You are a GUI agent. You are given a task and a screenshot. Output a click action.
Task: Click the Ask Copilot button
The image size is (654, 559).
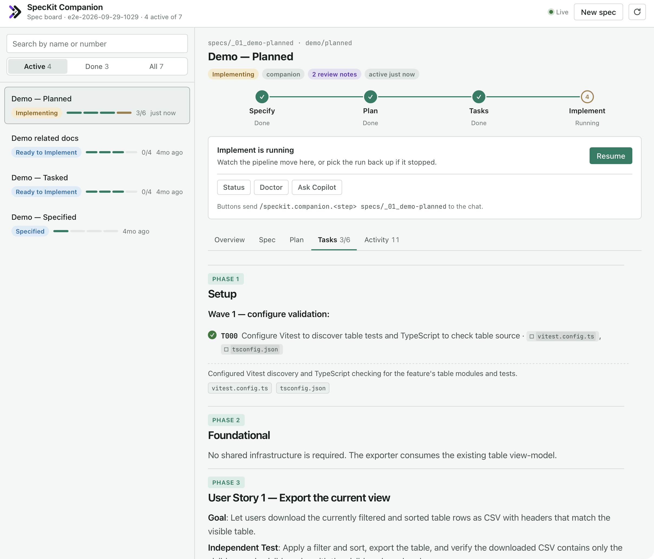click(317, 188)
